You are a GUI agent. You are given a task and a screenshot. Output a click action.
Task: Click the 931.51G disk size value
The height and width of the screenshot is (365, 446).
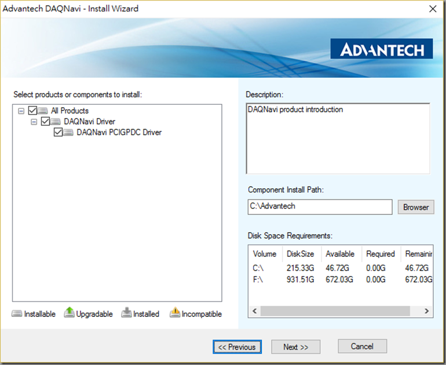click(x=301, y=279)
